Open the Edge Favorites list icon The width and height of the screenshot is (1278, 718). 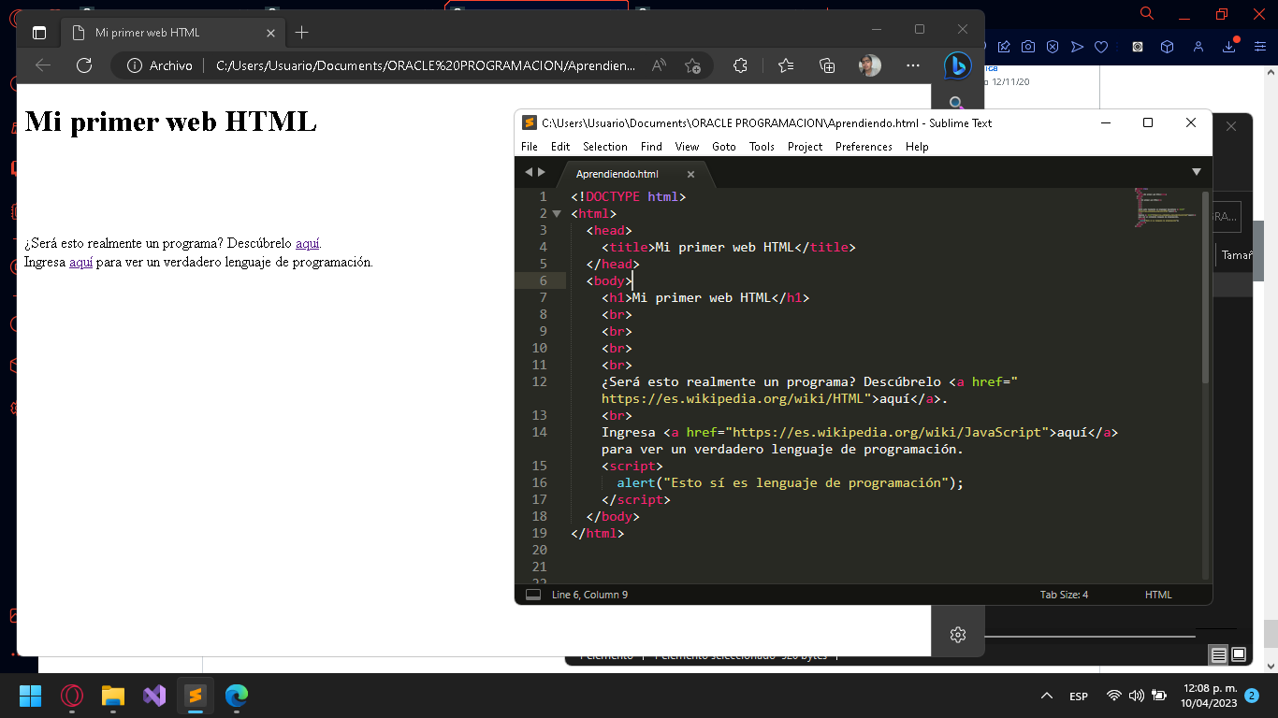click(x=786, y=65)
